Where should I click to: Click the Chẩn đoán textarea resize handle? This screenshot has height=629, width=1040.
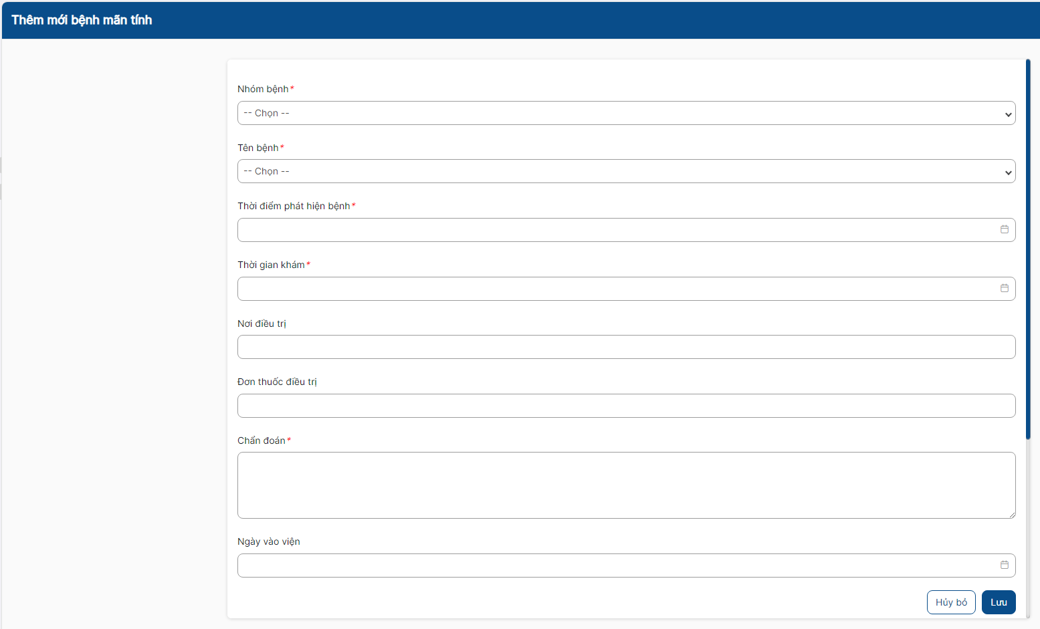[x=1012, y=515]
